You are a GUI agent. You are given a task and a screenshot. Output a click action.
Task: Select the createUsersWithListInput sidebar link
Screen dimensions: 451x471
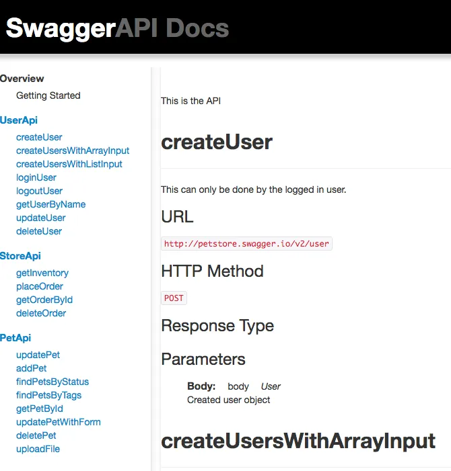pyautogui.click(x=69, y=164)
